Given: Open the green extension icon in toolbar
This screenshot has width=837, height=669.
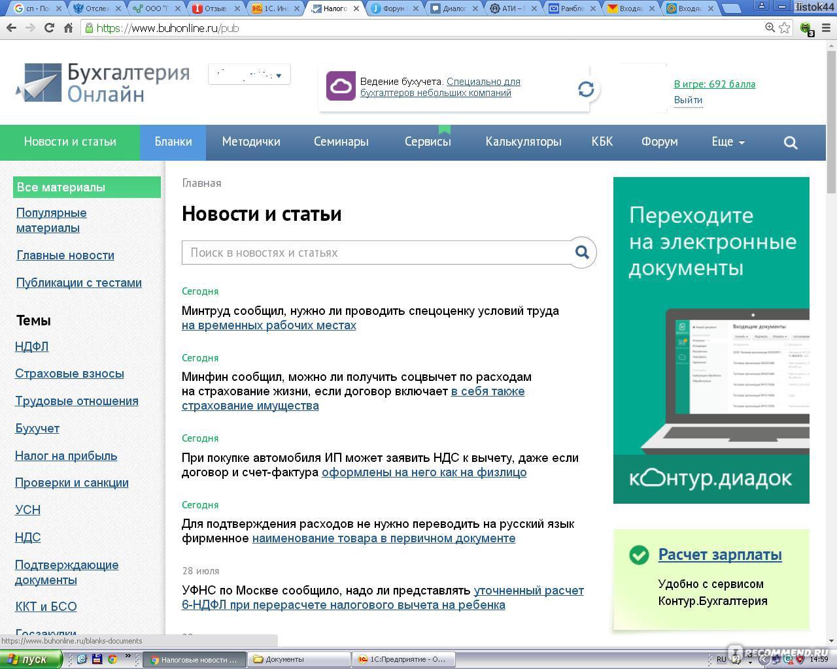Looking at the screenshot, I should (806, 29).
